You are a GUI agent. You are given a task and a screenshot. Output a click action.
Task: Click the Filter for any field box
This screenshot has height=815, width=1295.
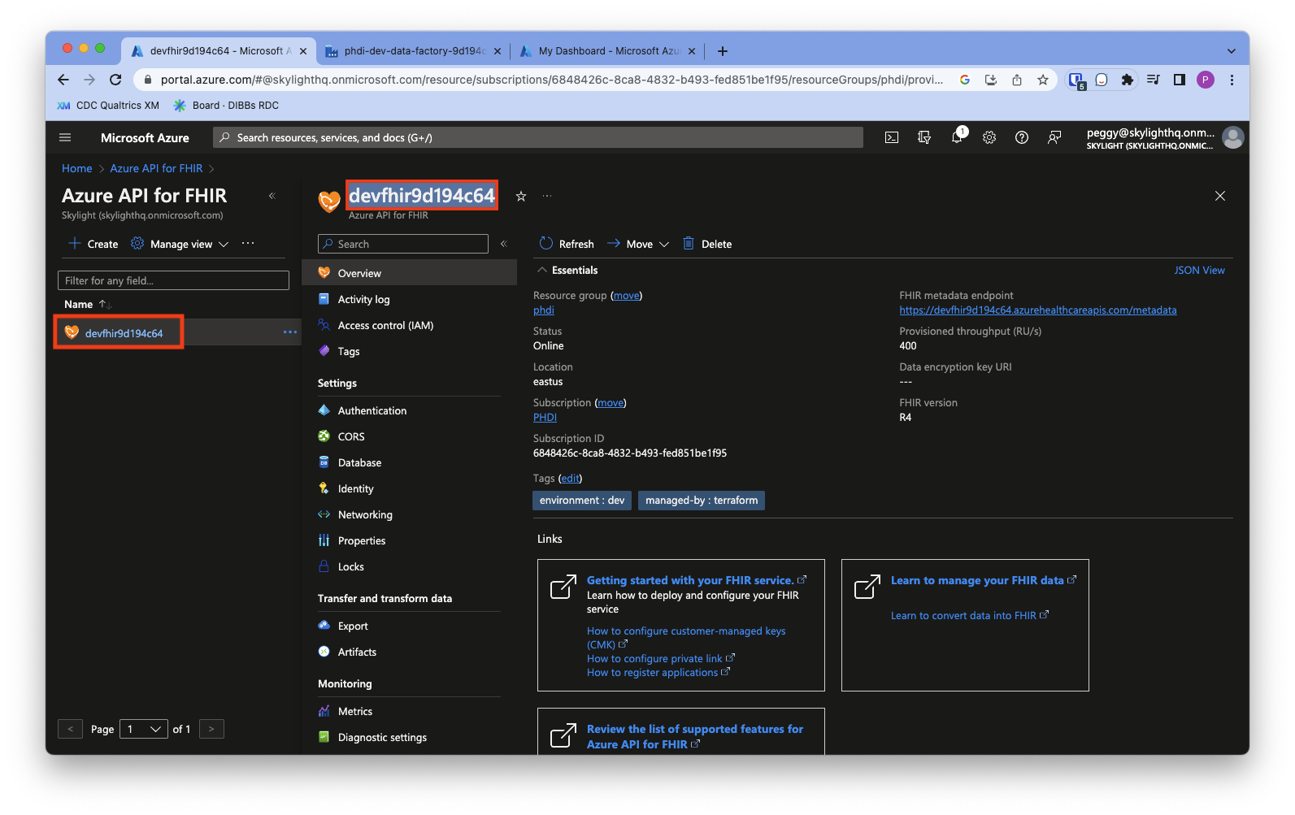coord(173,280)
